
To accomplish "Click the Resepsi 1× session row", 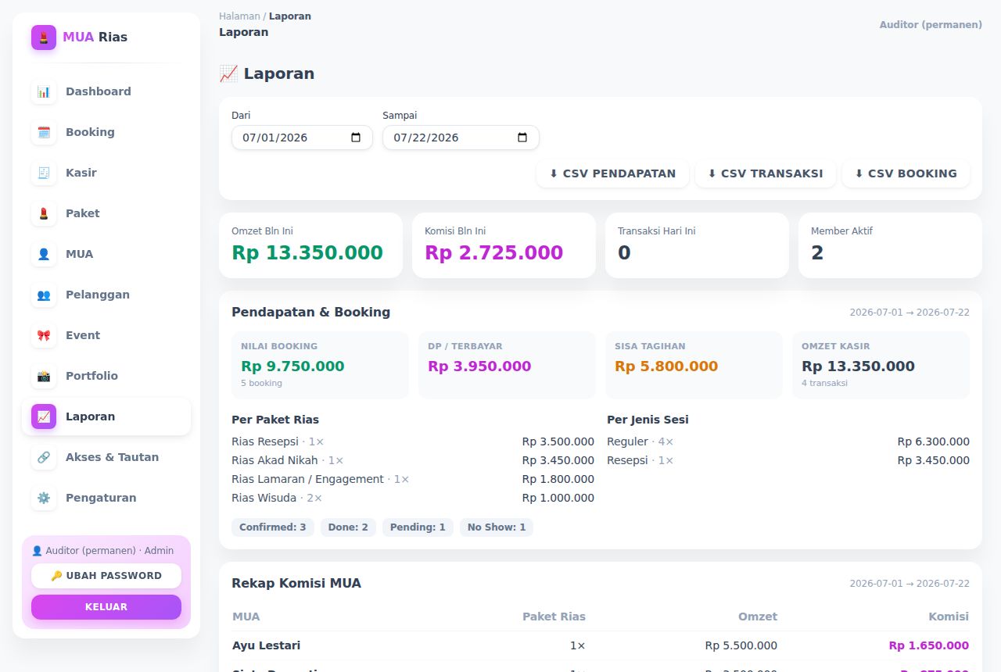I will click(788, 460).
